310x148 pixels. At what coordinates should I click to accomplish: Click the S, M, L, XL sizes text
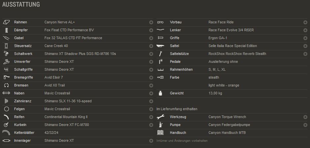pyautogui.click(x=217, y=69)
